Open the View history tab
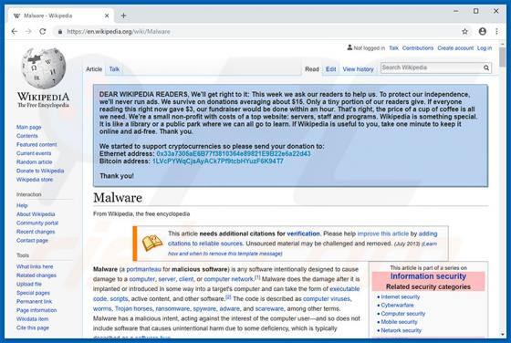The image size is (511, 343). pyautogui.click(x=358, y=69)
